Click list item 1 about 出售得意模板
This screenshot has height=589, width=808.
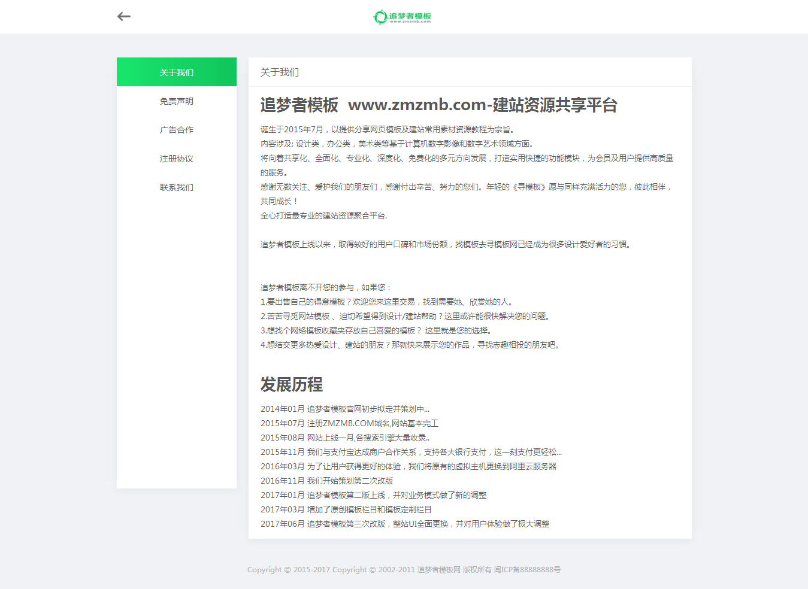point(388,302)
